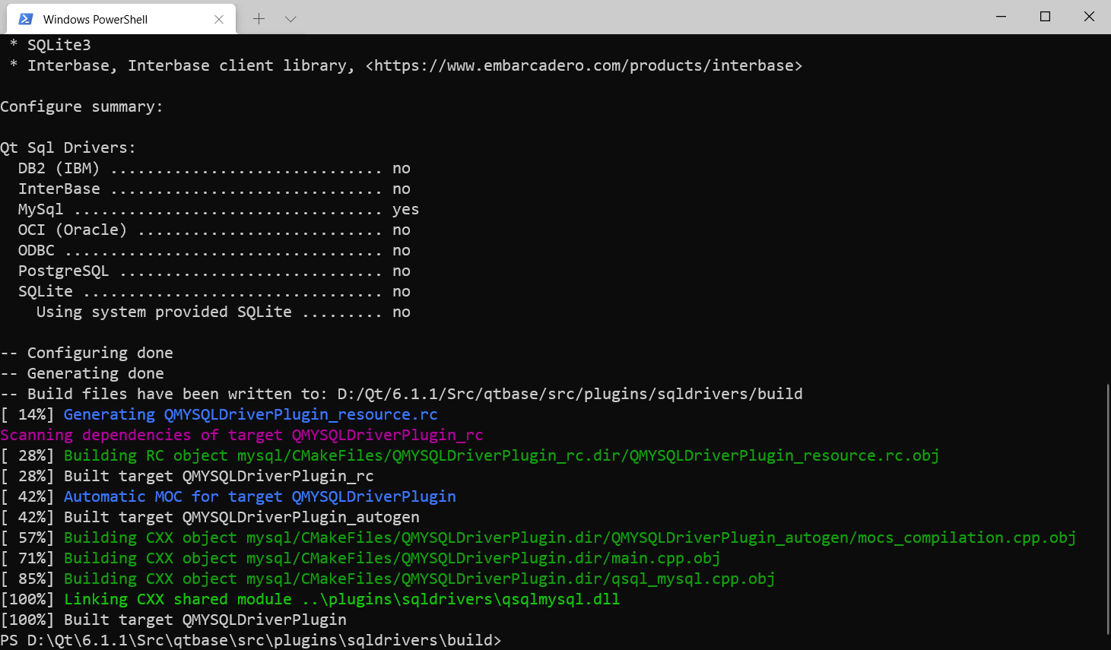Click the embarcadero interbase URL
Screen dimensions: 1111x650
[x=584, y=65]
